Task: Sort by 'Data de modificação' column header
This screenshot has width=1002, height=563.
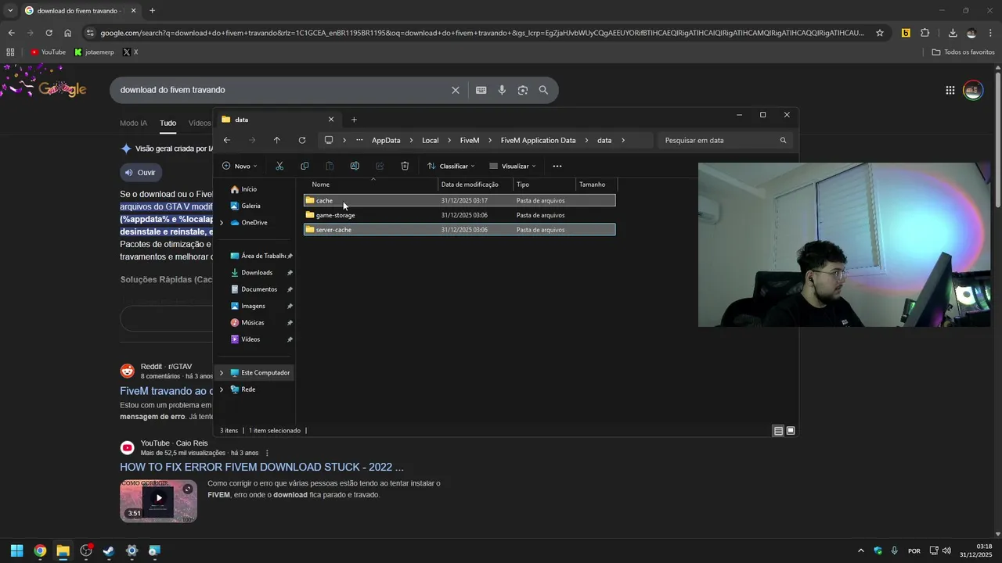Action: coord(470,185)
